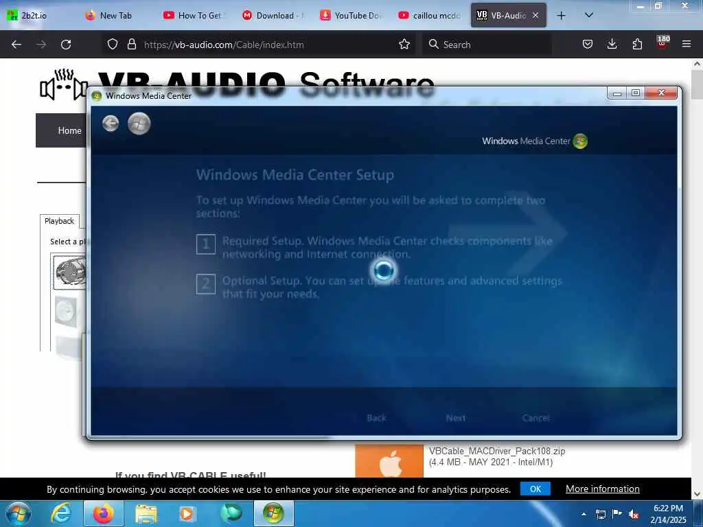This screenshot has height=527, width=703.
Task: Switch to the New Tab tab
Action: 117,16
